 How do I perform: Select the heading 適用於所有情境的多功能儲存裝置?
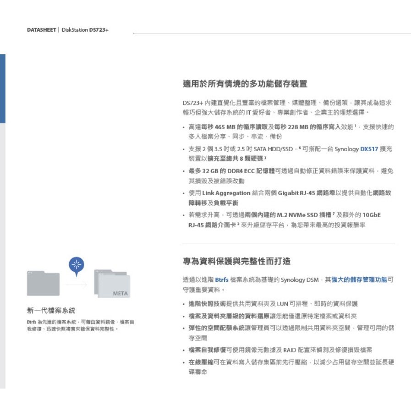click(245, 84)
